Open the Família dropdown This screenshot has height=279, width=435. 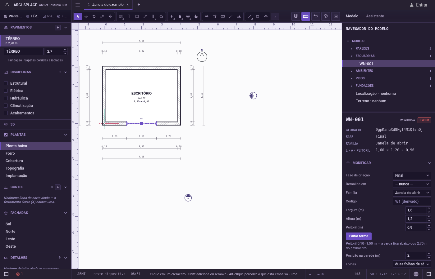click(412, 193)
